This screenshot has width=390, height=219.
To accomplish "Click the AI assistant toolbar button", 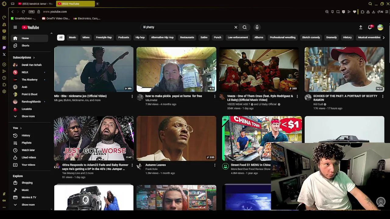I will pos(381,12).
